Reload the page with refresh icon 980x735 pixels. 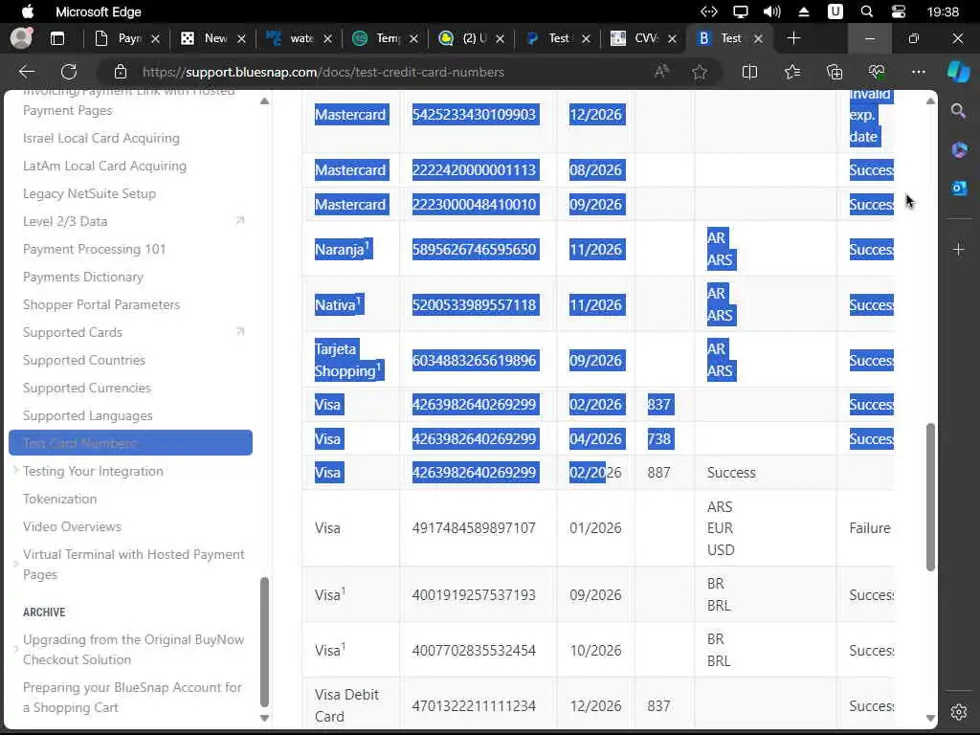(69, 72)
